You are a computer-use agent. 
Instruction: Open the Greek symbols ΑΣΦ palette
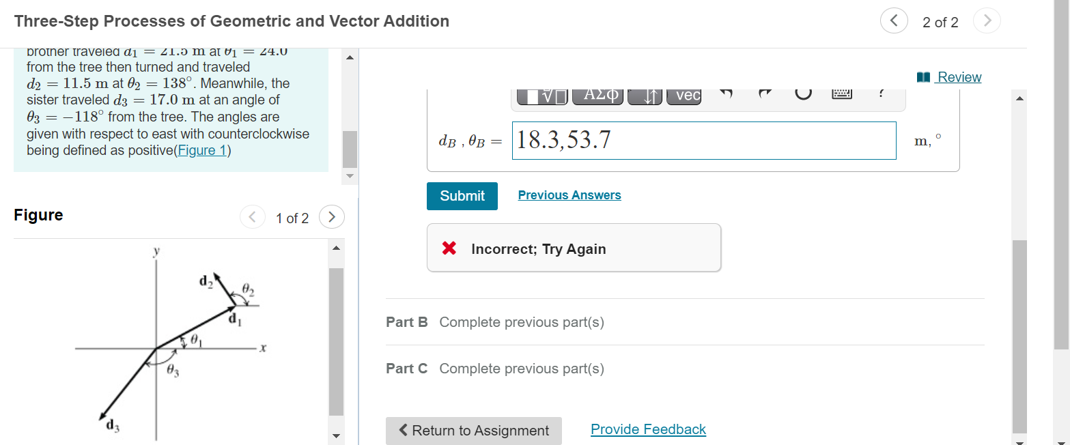[598, 95]
